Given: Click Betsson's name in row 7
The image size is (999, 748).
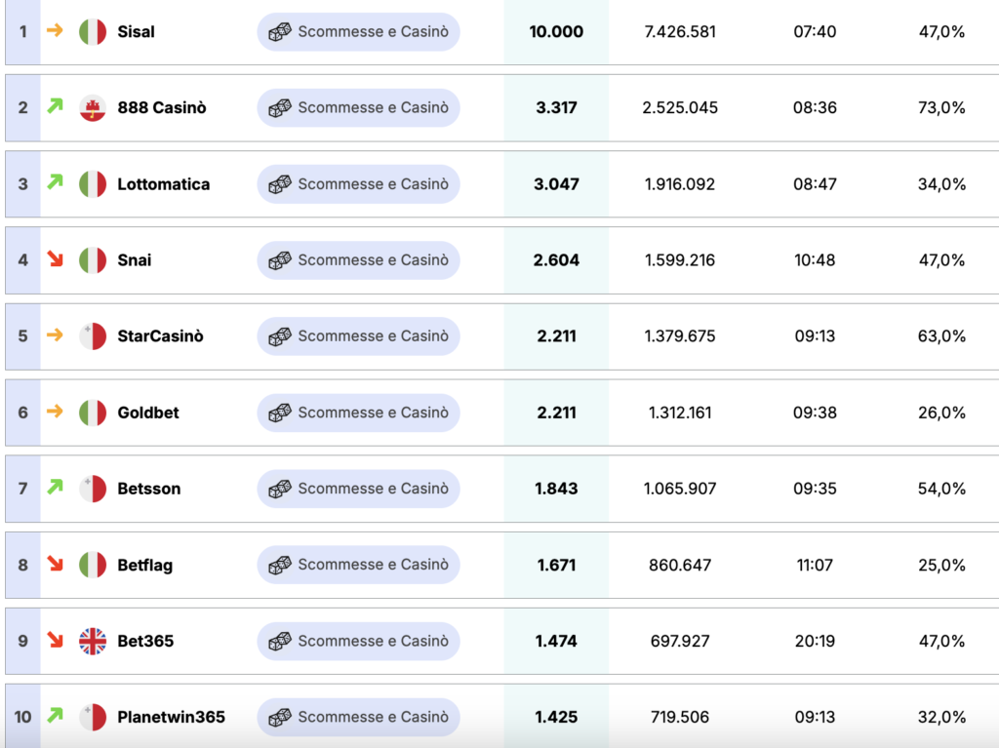Looking at the screenshot, I should point(148,488).
